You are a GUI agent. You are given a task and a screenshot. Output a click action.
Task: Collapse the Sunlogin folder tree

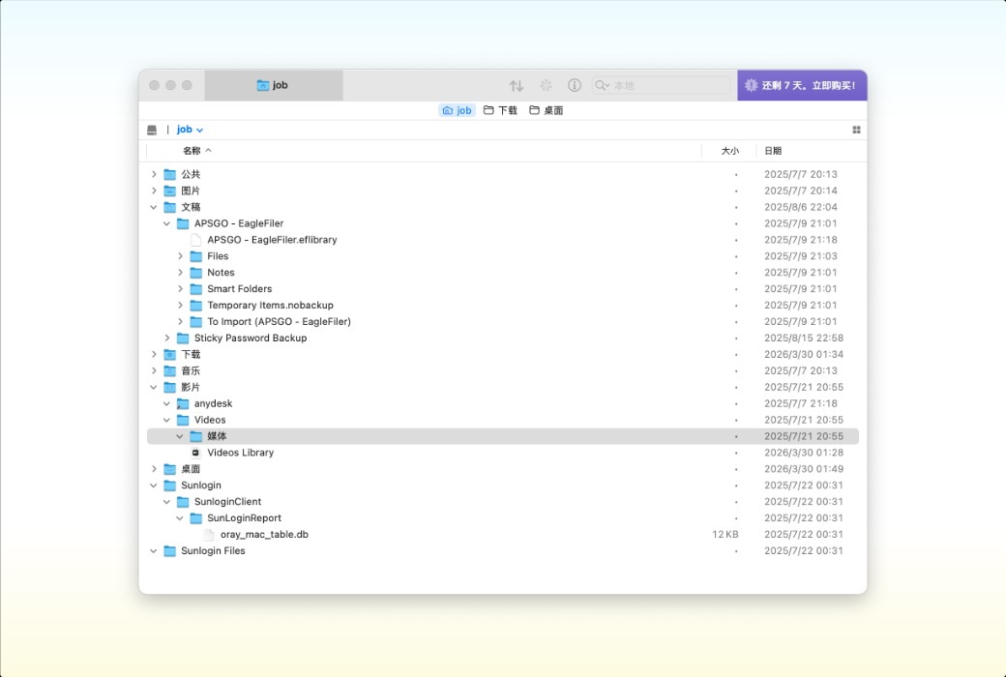tap(154, 485)
